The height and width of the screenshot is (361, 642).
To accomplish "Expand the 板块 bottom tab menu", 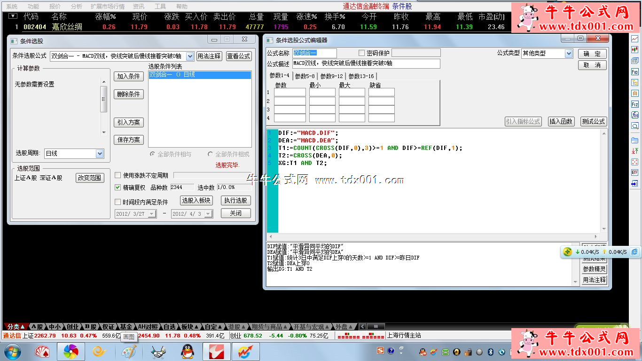I will coord(190,327).
